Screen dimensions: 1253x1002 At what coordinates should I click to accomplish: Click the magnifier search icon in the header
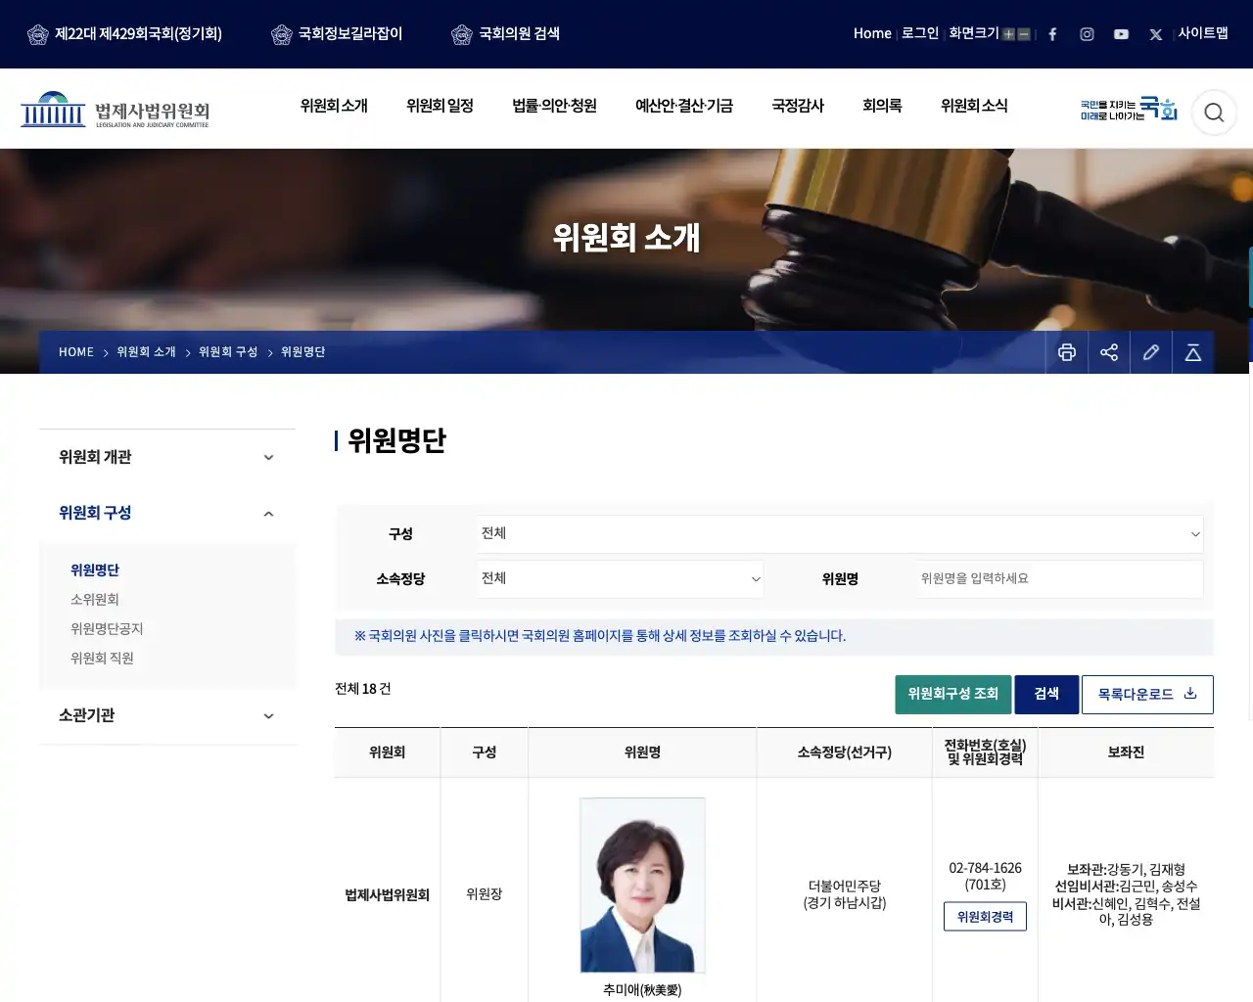coord(1214,113)
